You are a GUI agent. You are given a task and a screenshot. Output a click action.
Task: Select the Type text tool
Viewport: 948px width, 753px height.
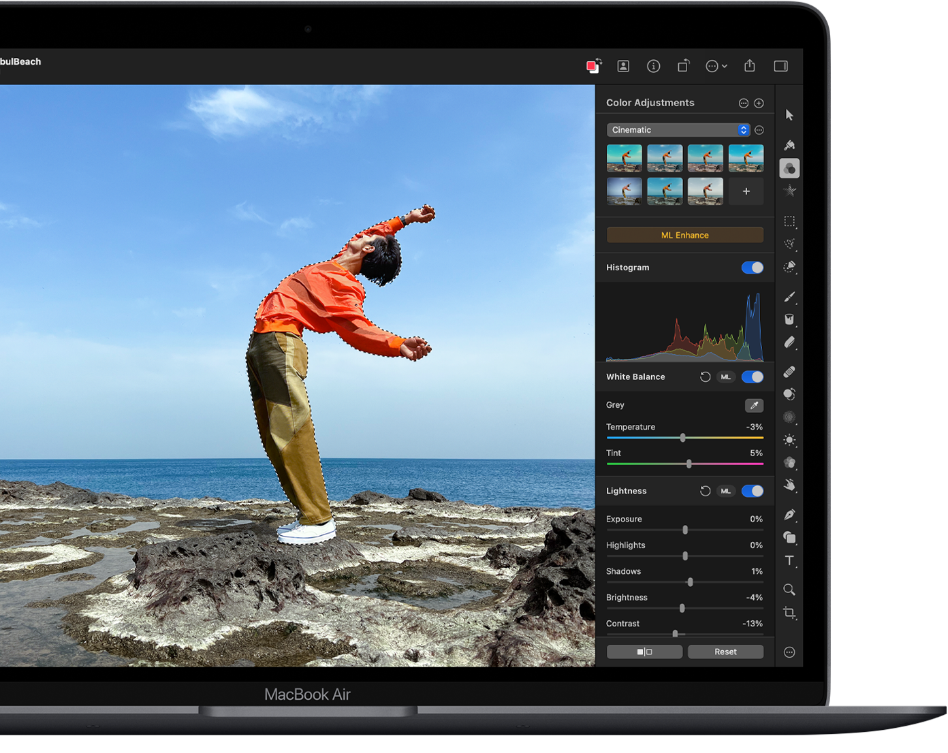click(789, 560)
